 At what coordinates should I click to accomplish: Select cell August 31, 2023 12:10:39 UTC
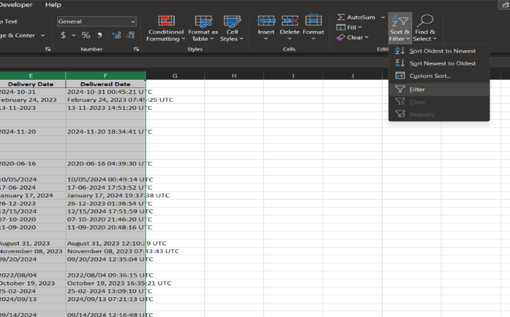click(x=105, y=243)
